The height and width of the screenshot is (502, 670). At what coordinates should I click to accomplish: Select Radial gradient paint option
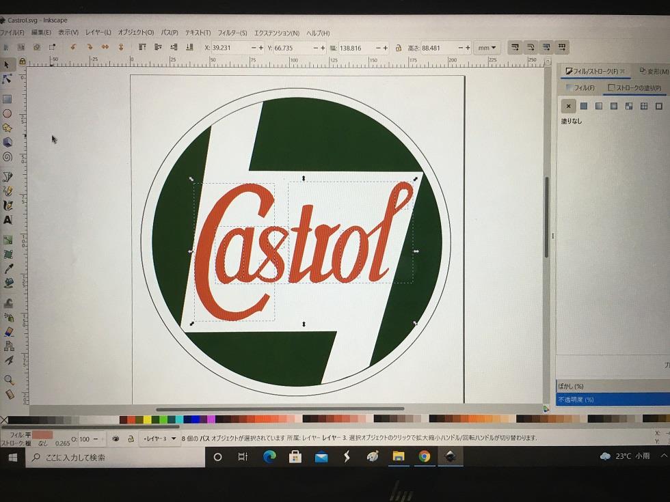coord(614,106)
